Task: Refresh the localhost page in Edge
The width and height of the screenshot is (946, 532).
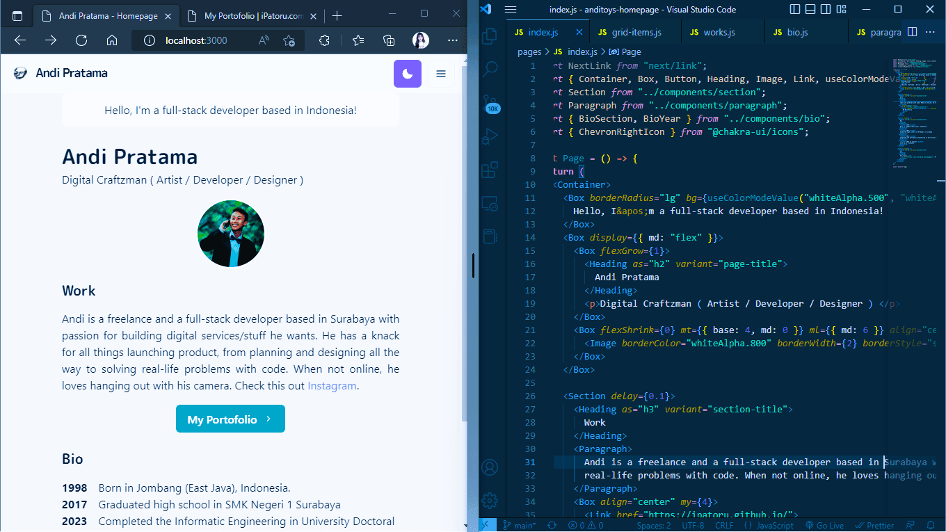Action: point(81,40)
